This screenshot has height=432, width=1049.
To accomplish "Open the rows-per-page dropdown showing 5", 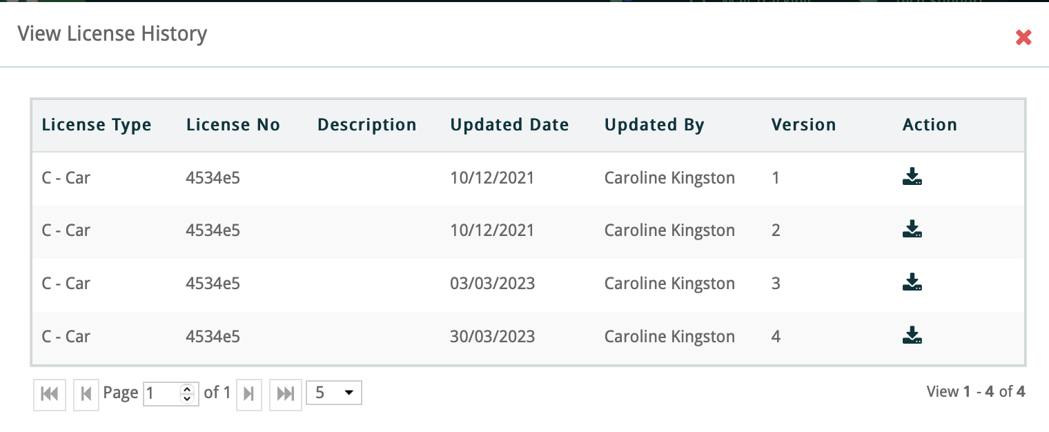I will tap(334, 393).
